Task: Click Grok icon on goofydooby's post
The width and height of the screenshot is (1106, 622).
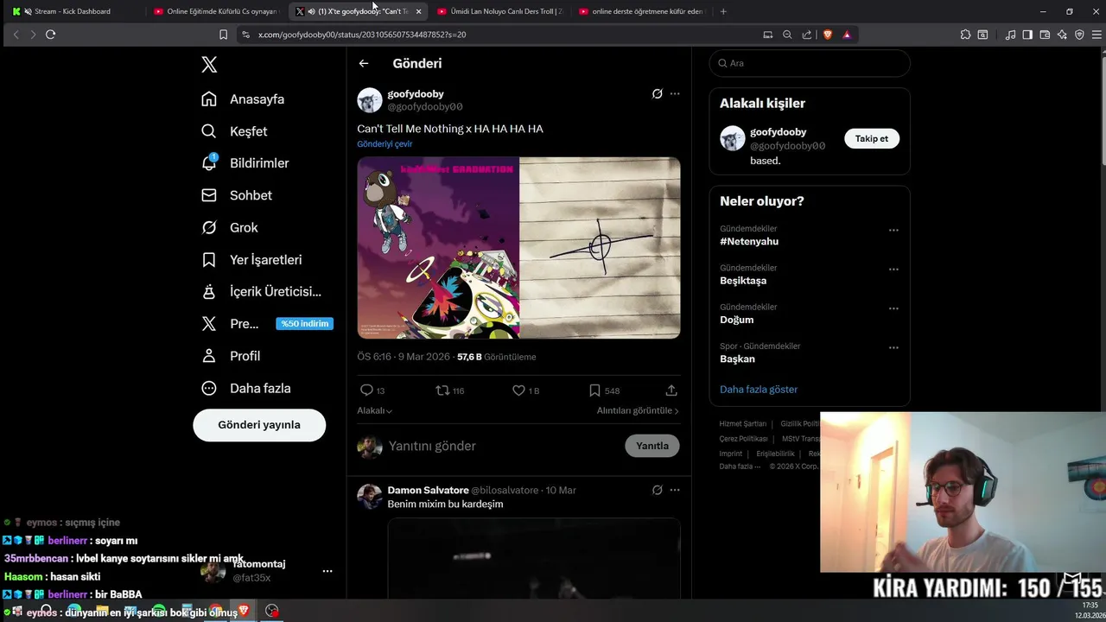Action: pos(657,93)
